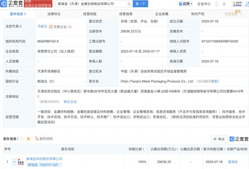Click 更新 next to English name
This screenshot has width=249, height=169.
[215, 81]
